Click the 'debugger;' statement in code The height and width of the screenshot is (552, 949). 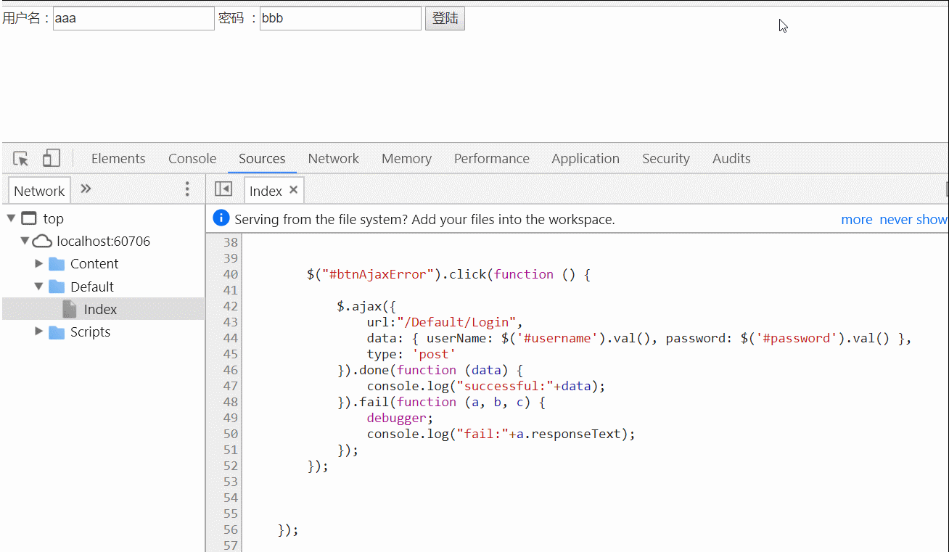pos(400,418)
